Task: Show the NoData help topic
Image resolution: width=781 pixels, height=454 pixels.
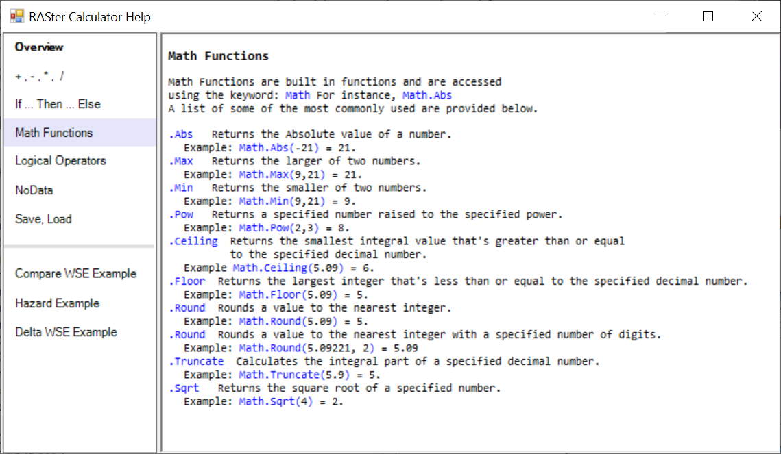Action: 34,190
